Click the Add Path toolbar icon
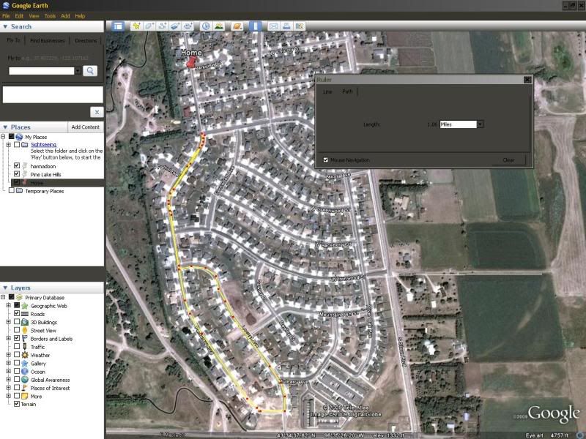586x439 pixels. point(162,26)
